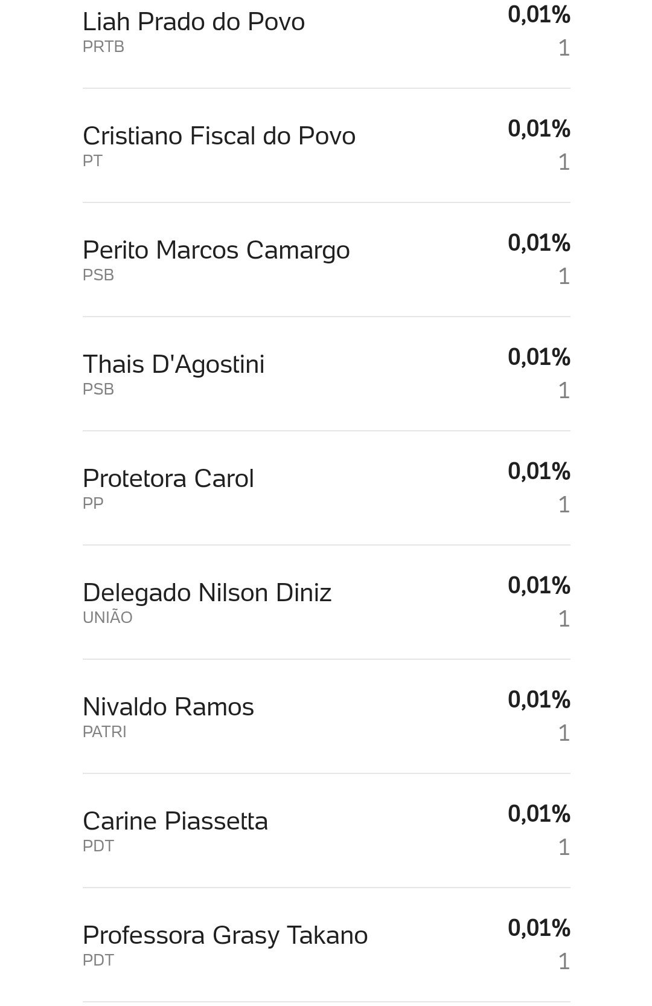Screen dimensions: 652x1006
Task: Click PP party label under Protetora Carol
Action: pos(93,503)
